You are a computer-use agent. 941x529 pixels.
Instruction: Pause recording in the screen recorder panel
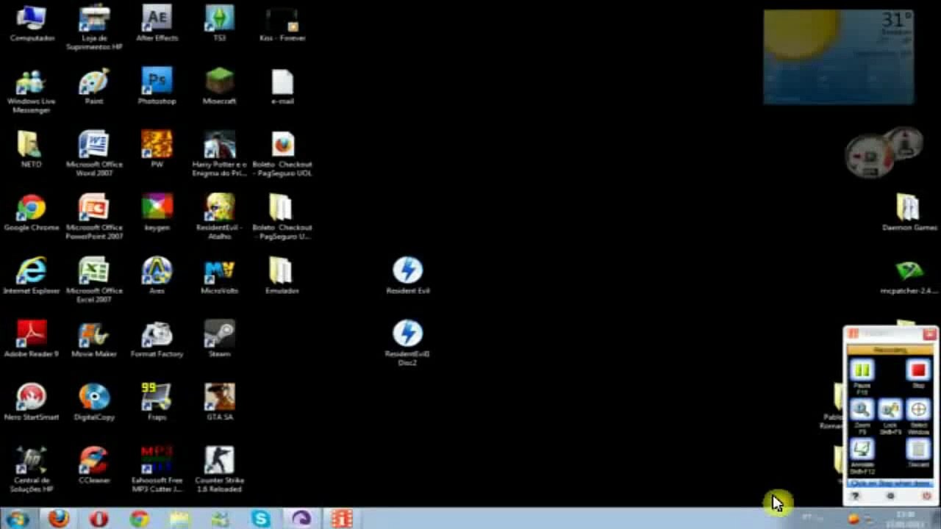point(862,370)
